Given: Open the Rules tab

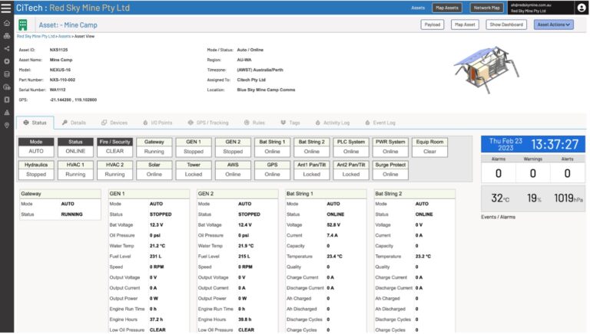Looking at the screenshot, I should click(254, 123).
